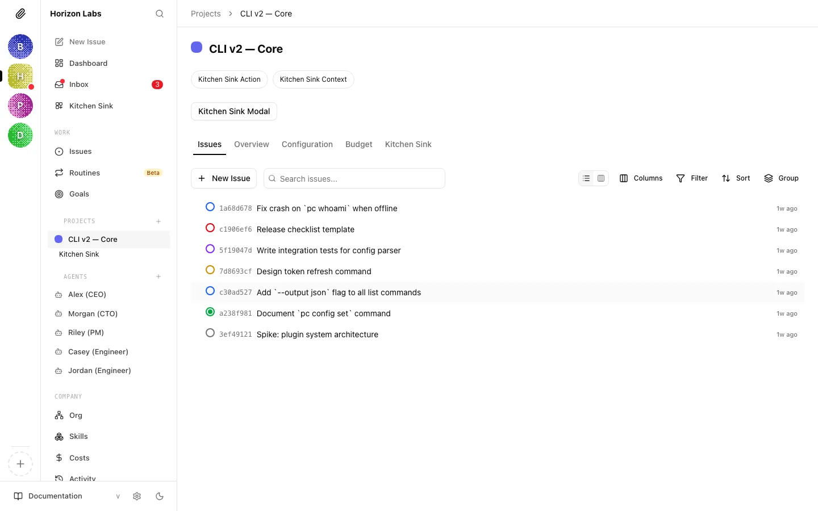Change status of Fix crash on pc whoami issue
Image resolution: width=818 pixels, height=511 pixels.
tap(210, 207)
